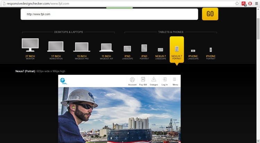The width and height of the screenshot is (260, 143).
Task: Switch to iPad portrait view
Action: [x=144, y=48]
